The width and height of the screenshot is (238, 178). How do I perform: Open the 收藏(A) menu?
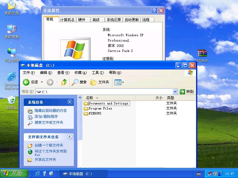click(80, 73)
